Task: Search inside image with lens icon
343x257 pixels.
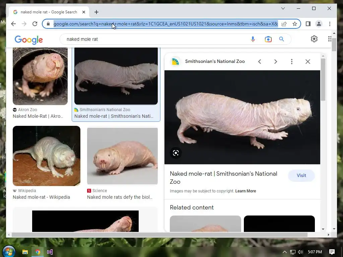Action: coord(176,153)
